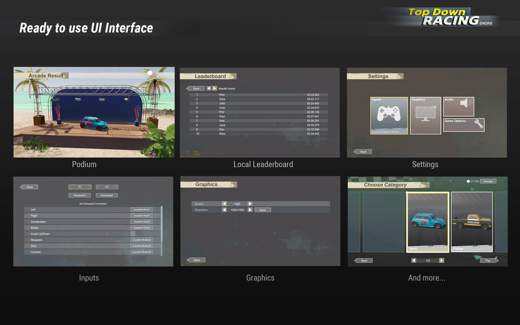Switch to Keyboard input tab

[x=80, y=195]
